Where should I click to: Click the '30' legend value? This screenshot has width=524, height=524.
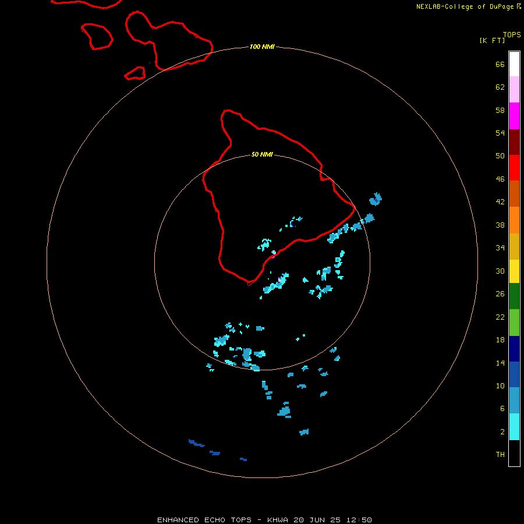500,271
